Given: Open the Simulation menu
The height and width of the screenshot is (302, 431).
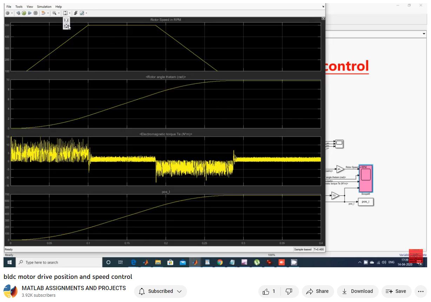Looking at the screenshot, I should tap(44, 7).
